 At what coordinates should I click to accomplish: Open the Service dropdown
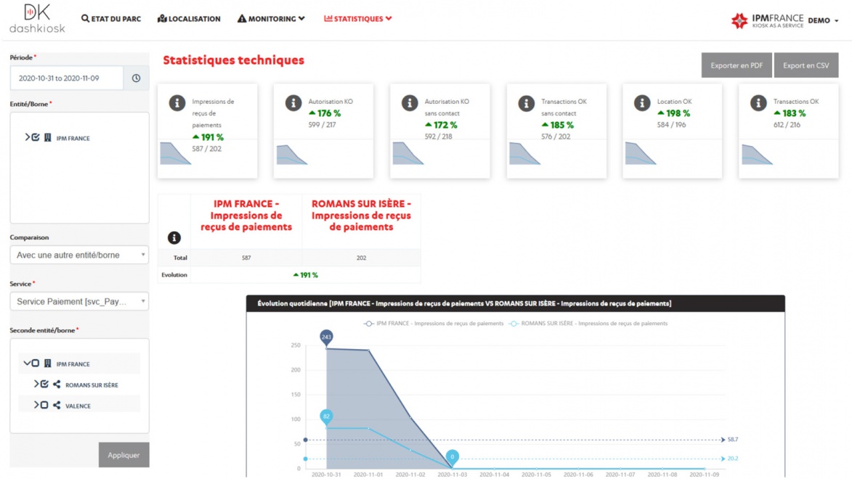pyautogui.click(x=79, y=301)
